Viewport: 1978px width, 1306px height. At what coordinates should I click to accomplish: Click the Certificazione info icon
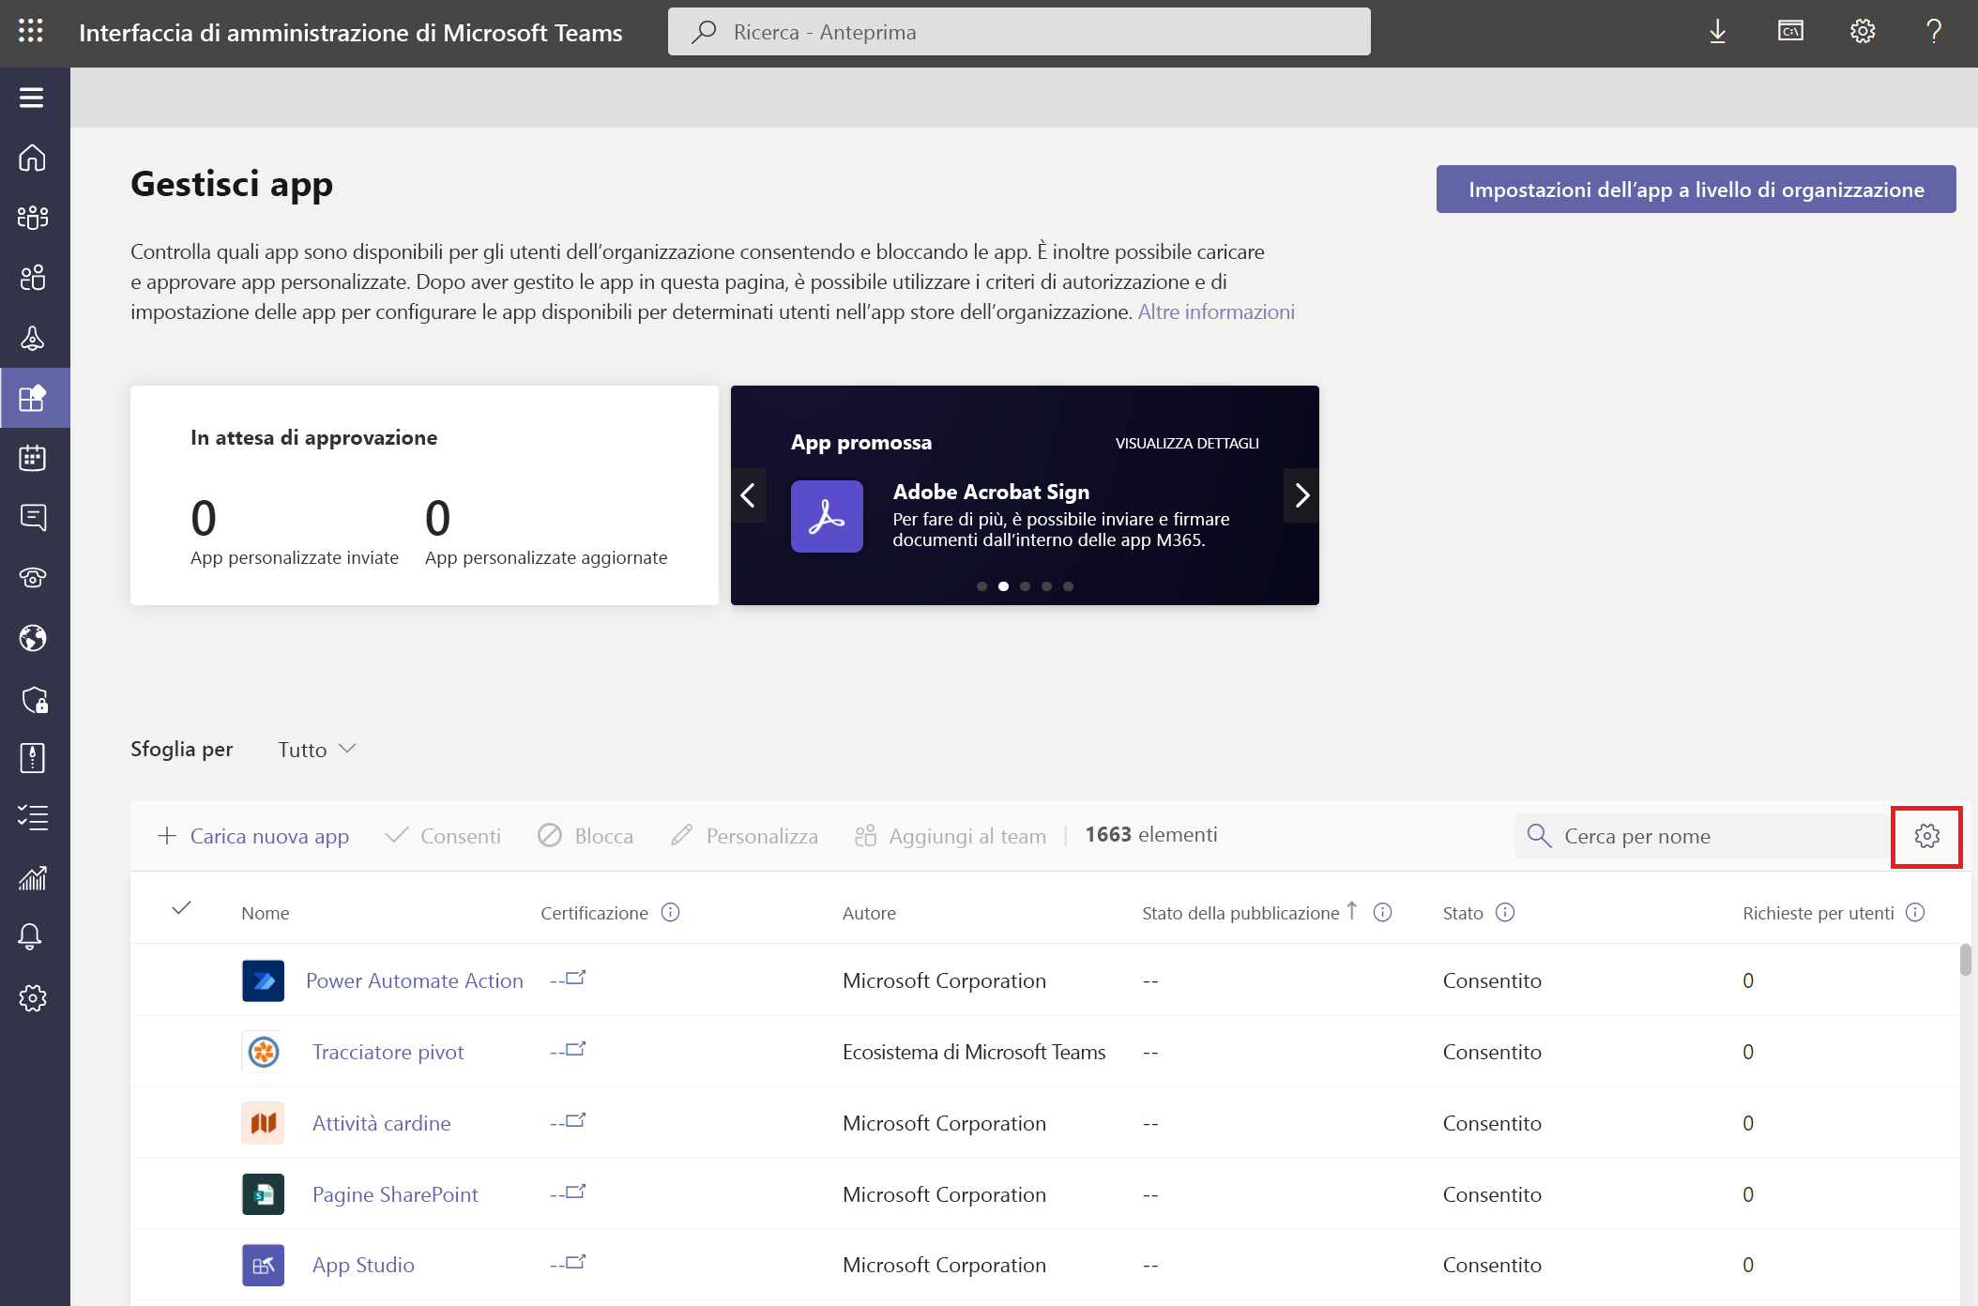click(671, 913)
